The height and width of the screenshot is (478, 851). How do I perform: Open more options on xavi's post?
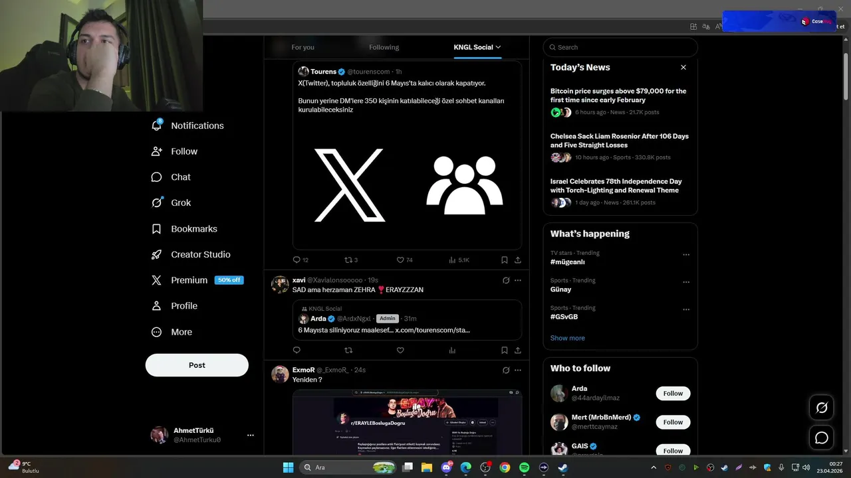tap(518, 280)
